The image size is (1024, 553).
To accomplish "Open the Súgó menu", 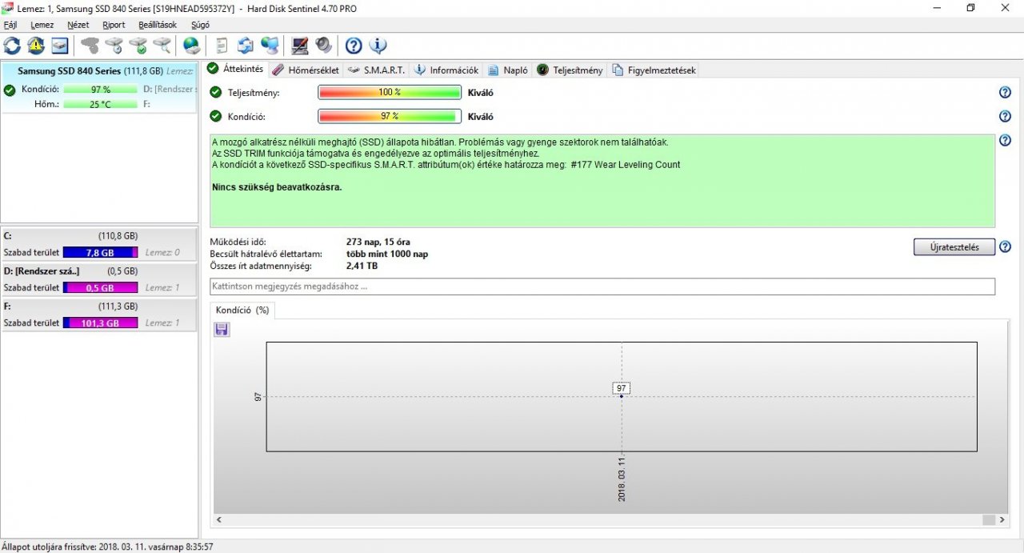I will tap(201, 25).
